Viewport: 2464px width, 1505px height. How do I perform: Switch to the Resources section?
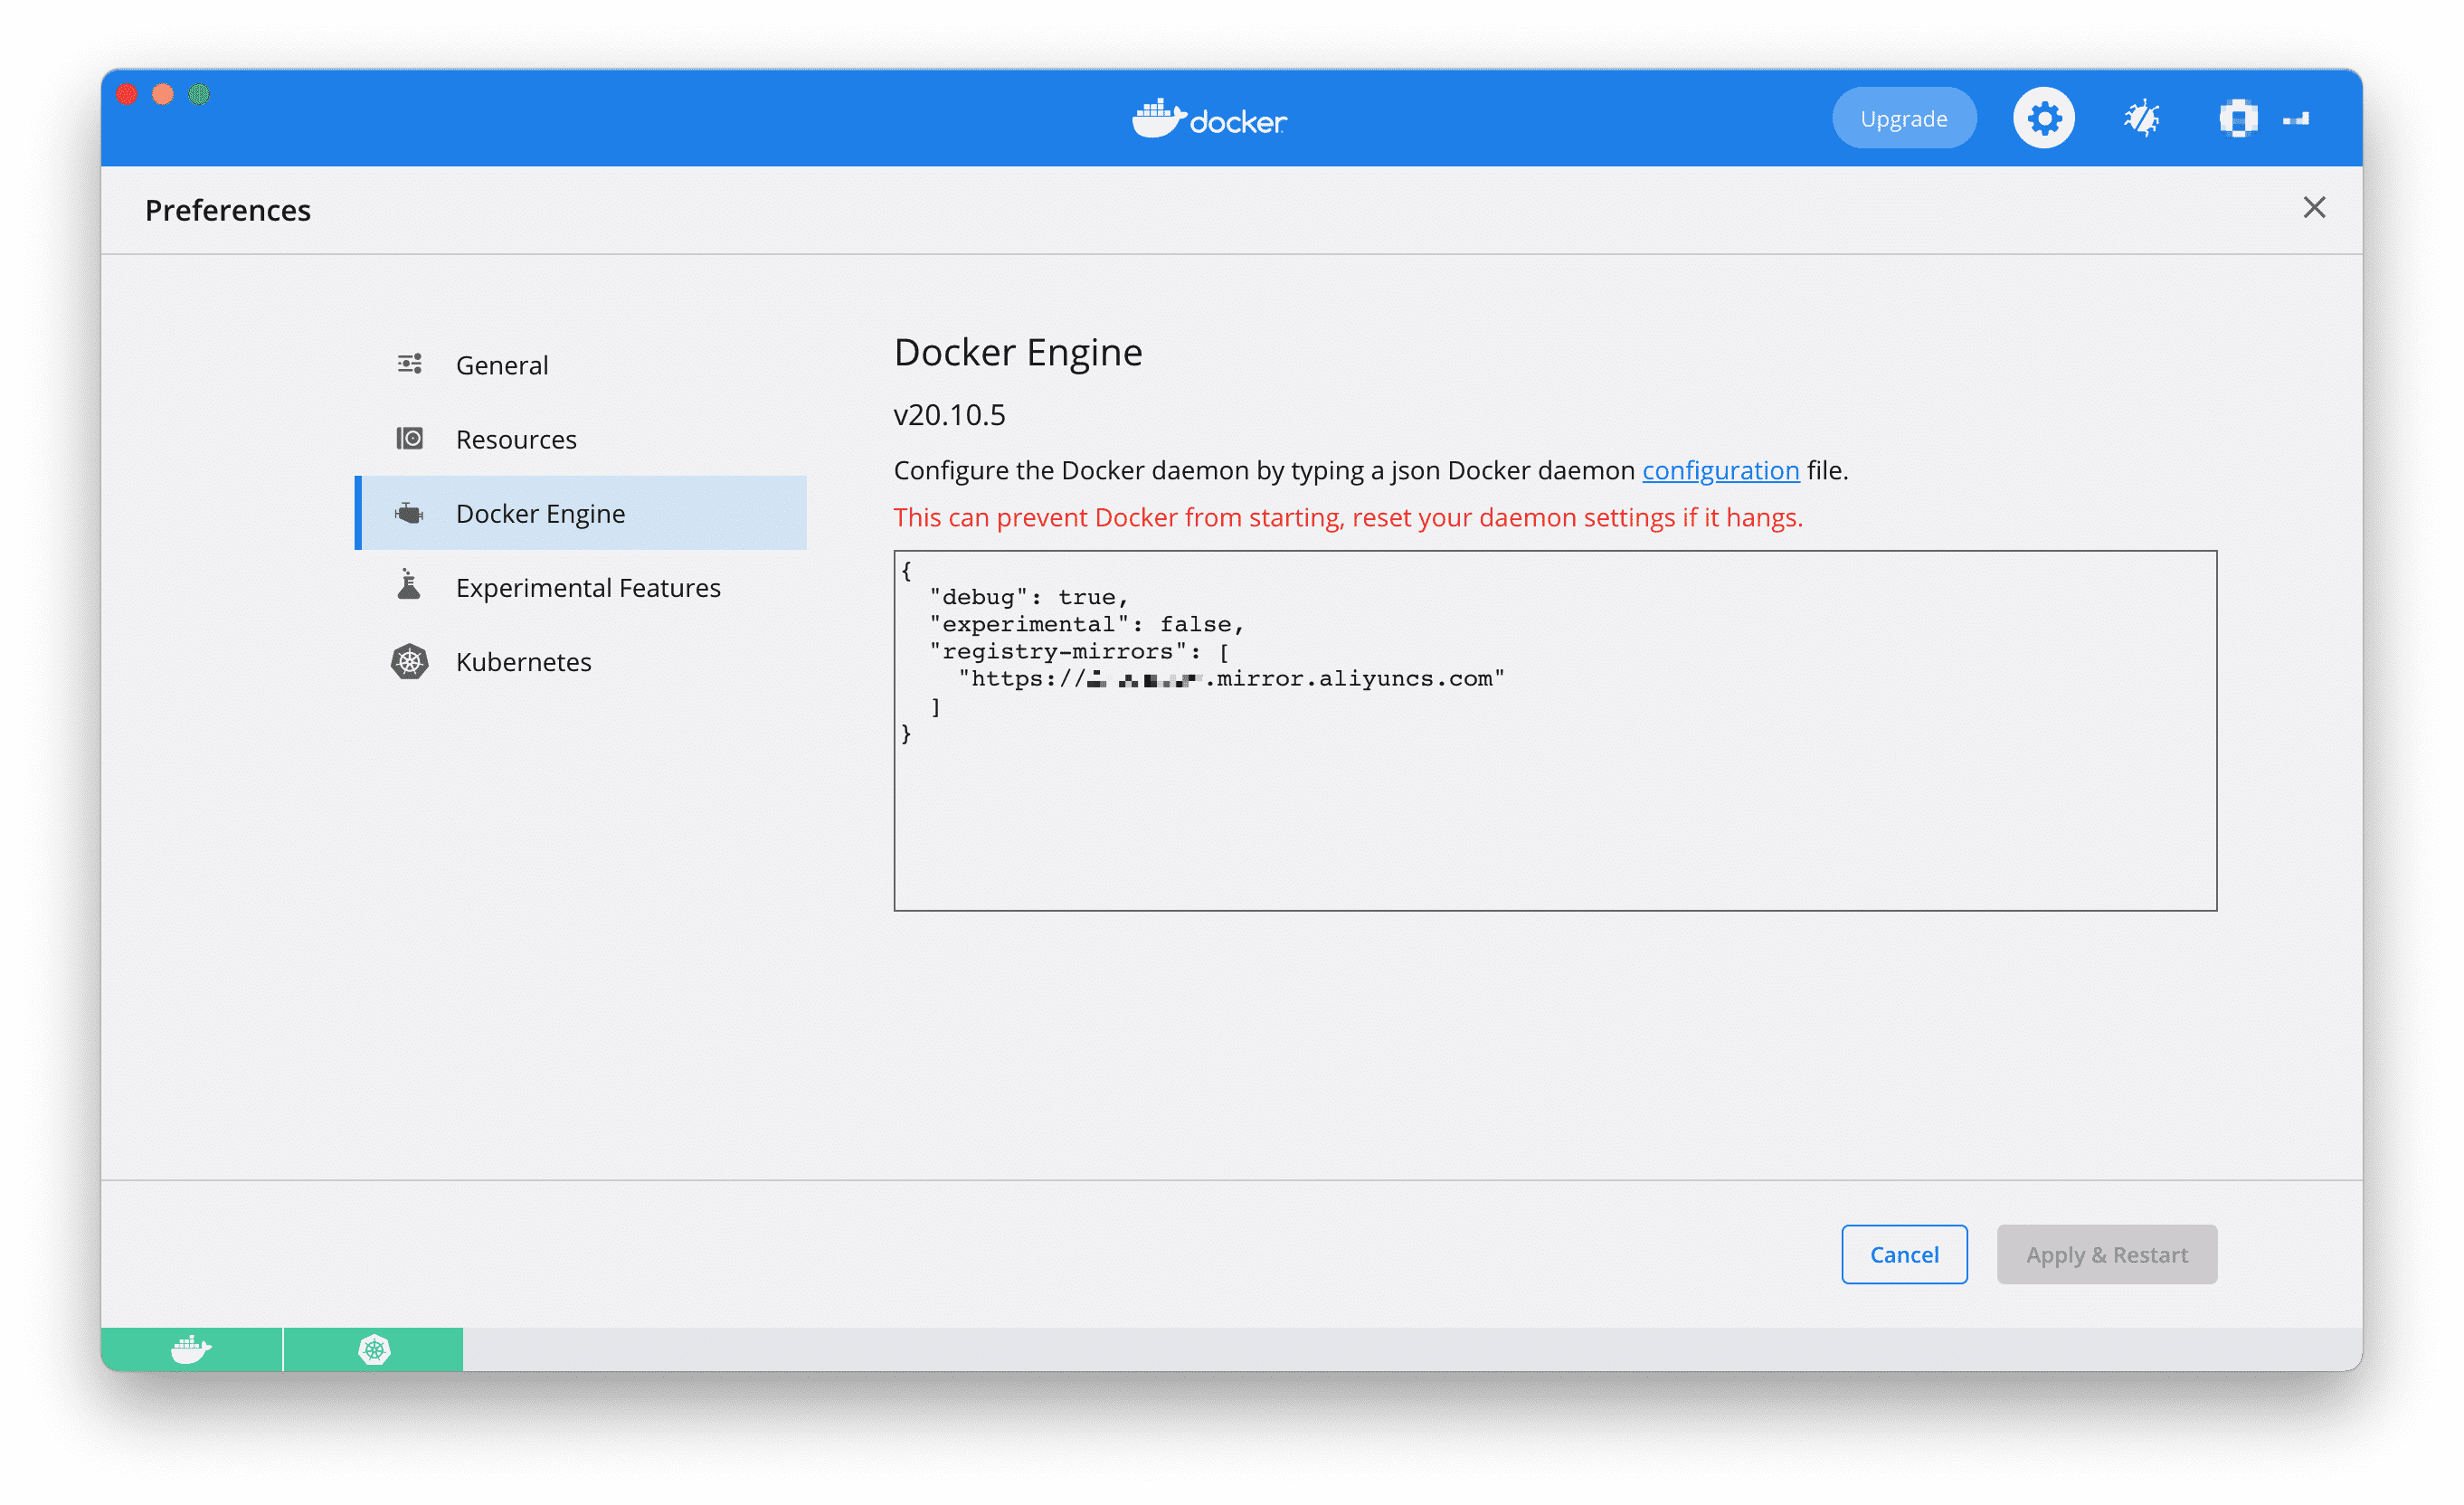(x=516, y=440)
